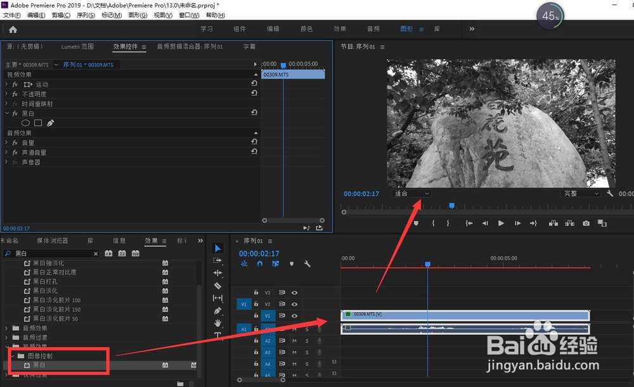Click the YUV effects filter icon
The width and height of the screenshot is (634, 387).
(136, 253)
